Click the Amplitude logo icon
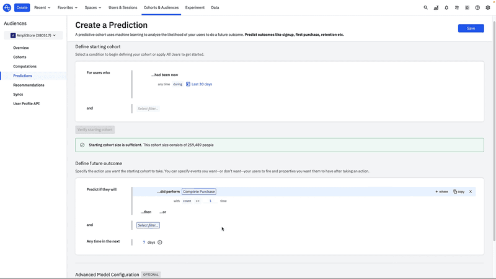This screenshot has height=279, width=496. [7, 7]
